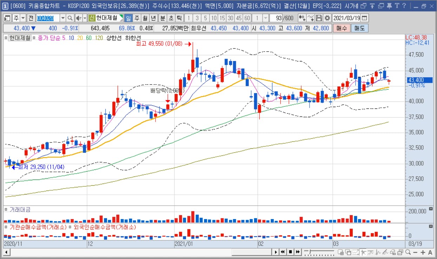
Task: Click the 현대제철 chart legend label
Action: tap(20, 38)
